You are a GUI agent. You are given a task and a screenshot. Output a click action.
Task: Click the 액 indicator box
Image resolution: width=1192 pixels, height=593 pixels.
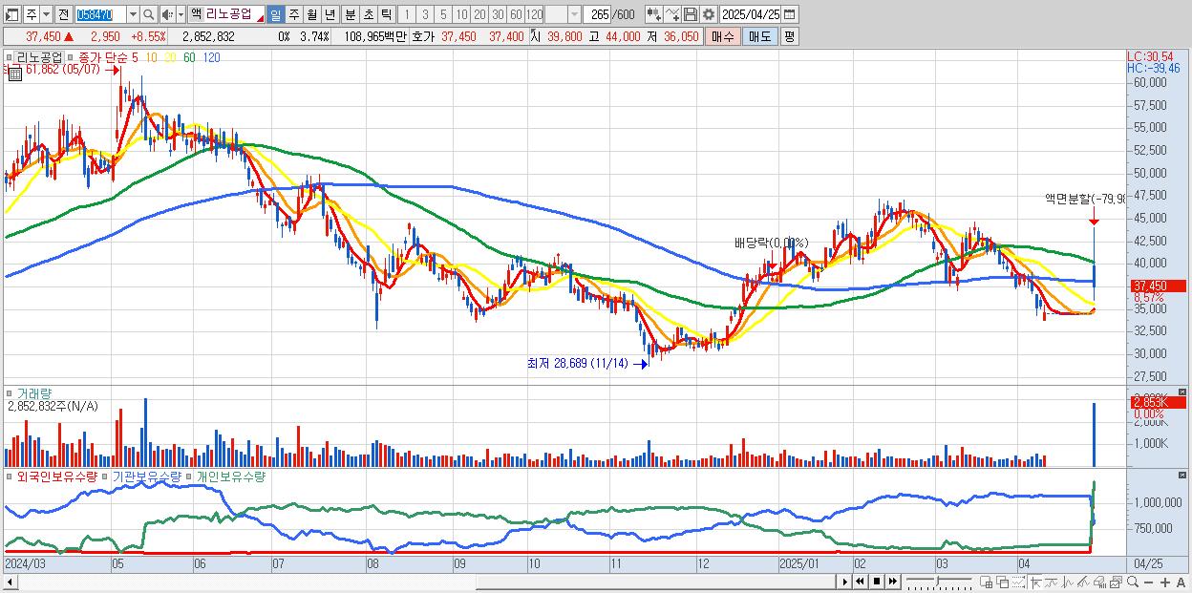click(x=196, y=14)
